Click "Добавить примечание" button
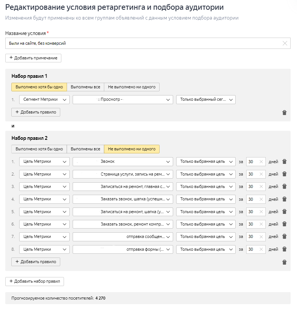The width and height of the screenshot is (297, 309). (33, 58)
